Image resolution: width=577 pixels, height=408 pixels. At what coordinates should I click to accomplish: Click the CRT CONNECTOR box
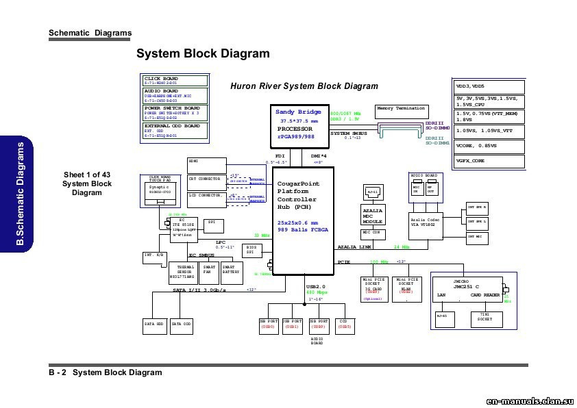[x=207, y=183]
